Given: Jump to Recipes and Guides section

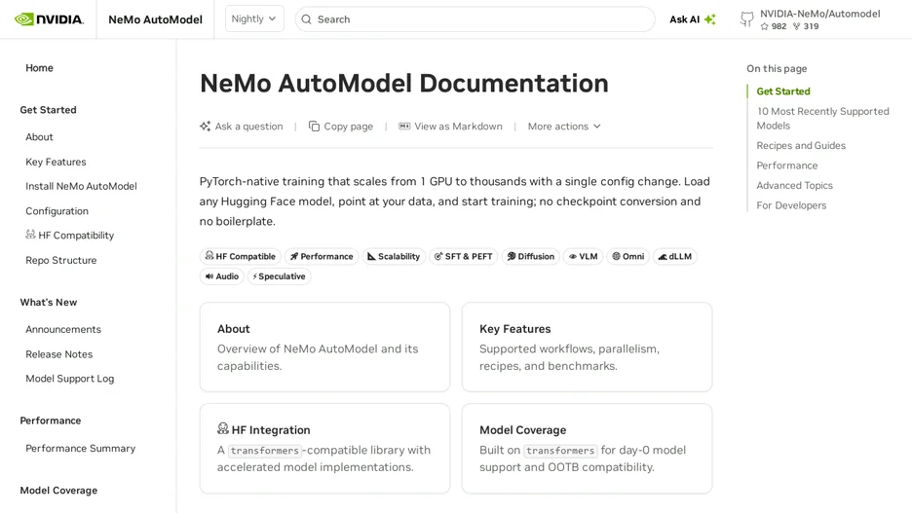Looking at the screenshot, I should [801, 146].
